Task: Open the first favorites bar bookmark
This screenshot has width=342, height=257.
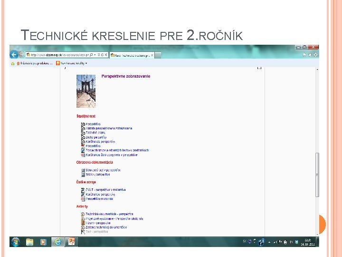Action: 35,63
